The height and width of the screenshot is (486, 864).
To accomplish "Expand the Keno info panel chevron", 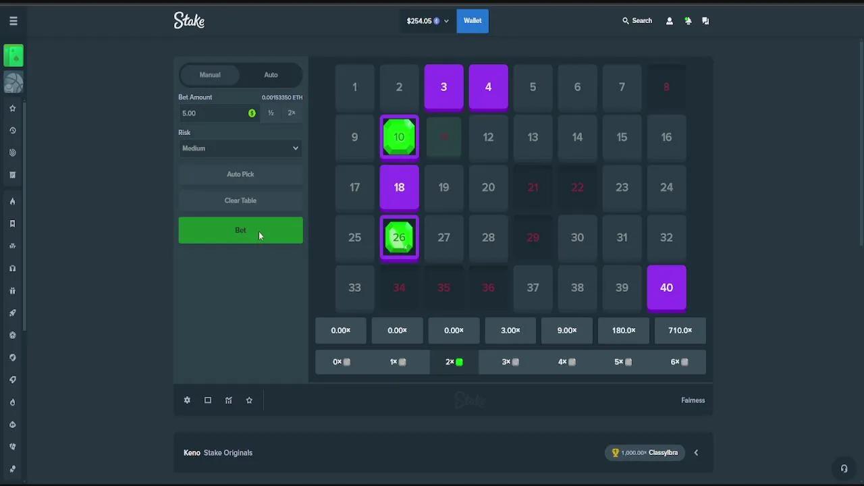I will (x=696, y=453).
